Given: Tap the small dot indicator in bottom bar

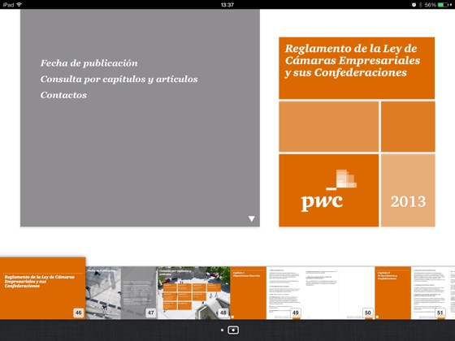Looking at the screenshot, I should pos(222,330).
